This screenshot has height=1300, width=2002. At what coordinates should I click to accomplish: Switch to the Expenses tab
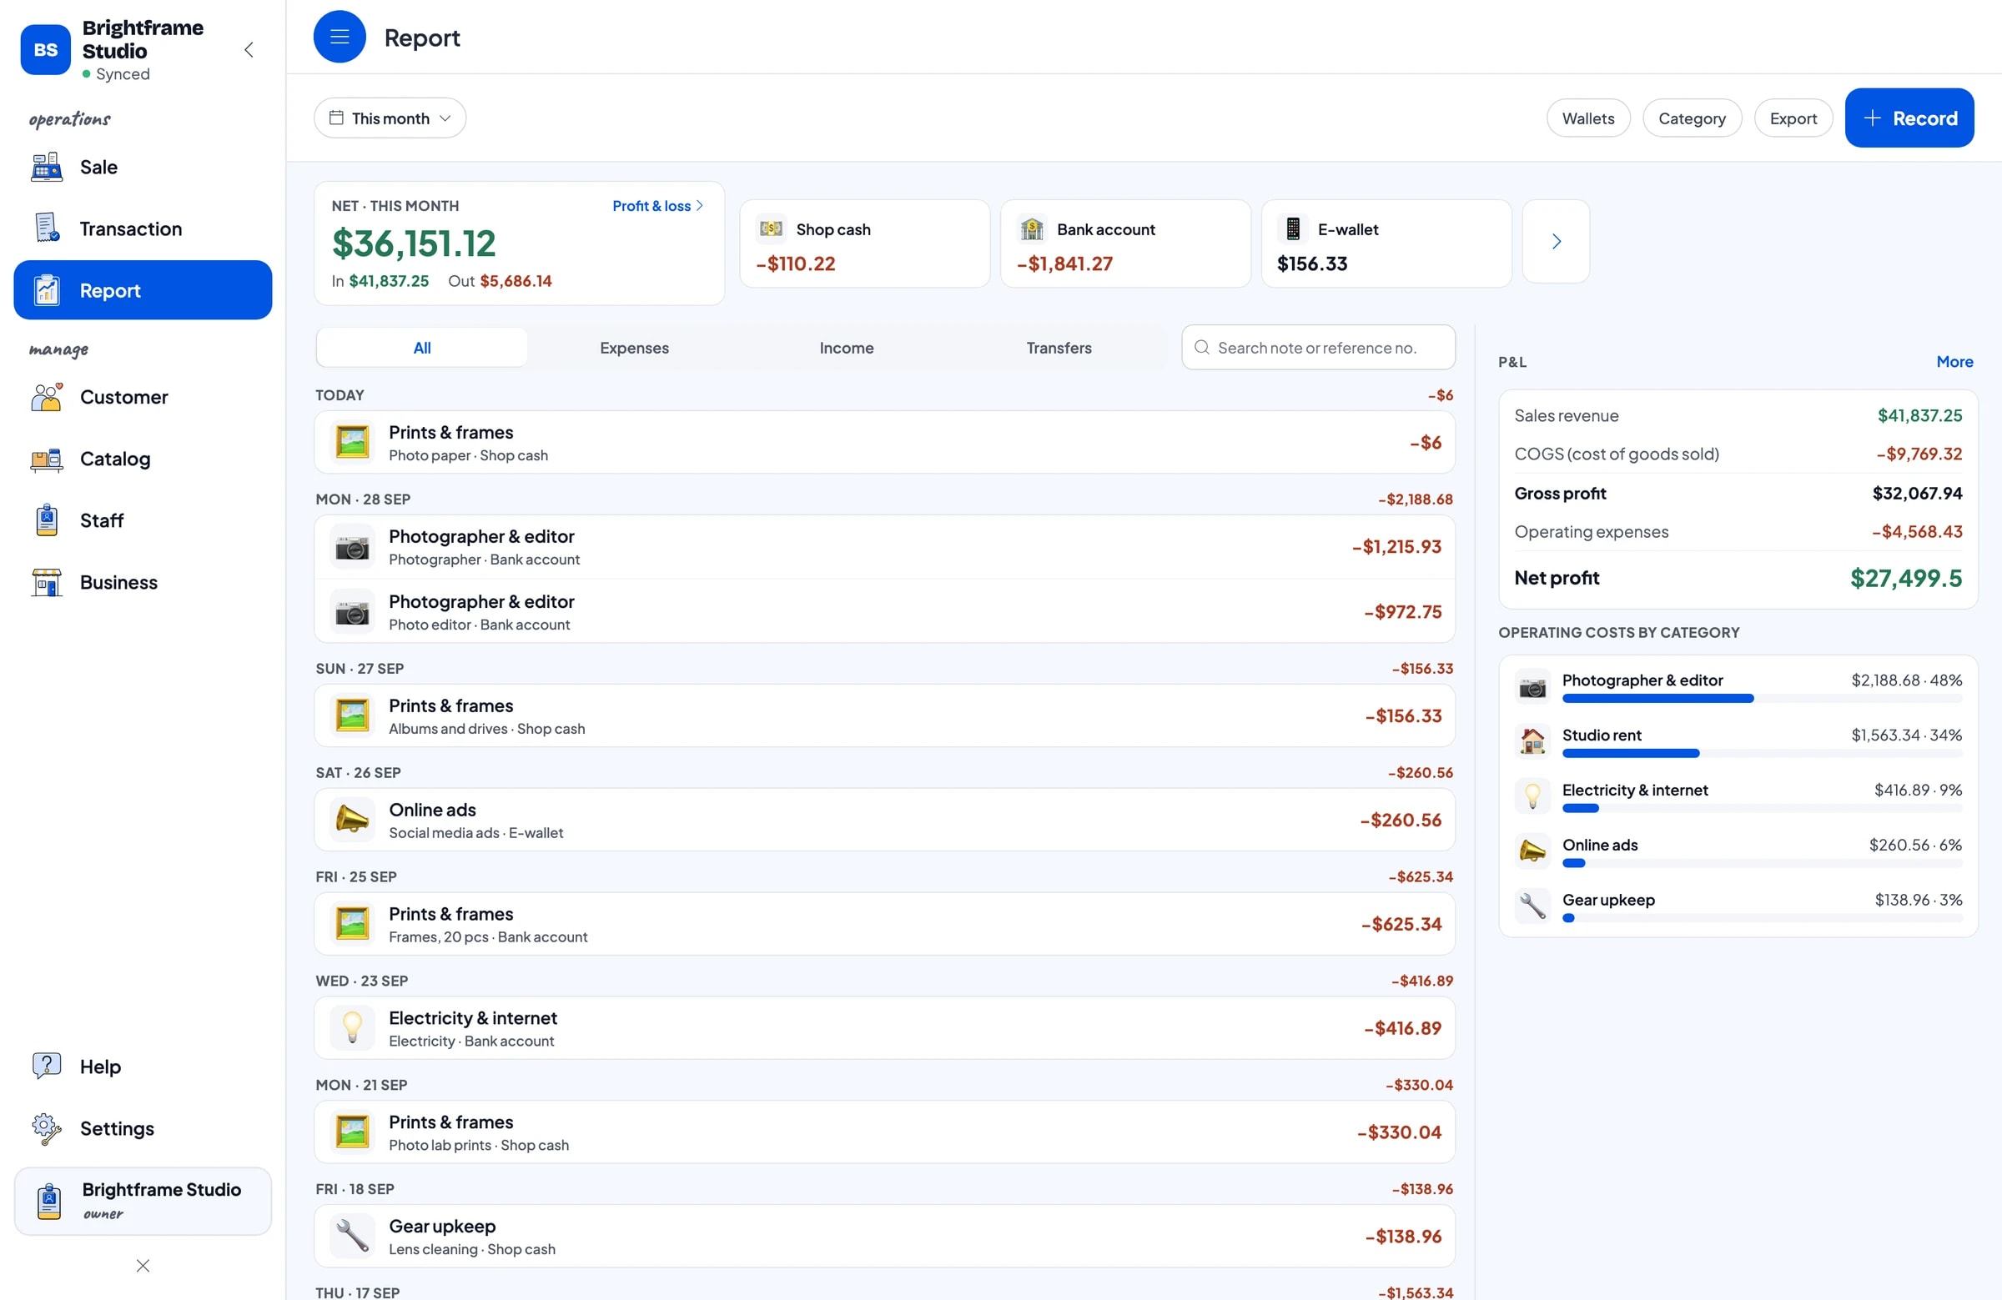point(634,347)
